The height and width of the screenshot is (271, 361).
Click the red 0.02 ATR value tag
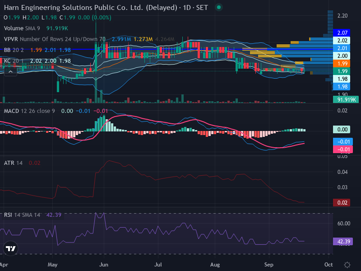coord(342,203)
